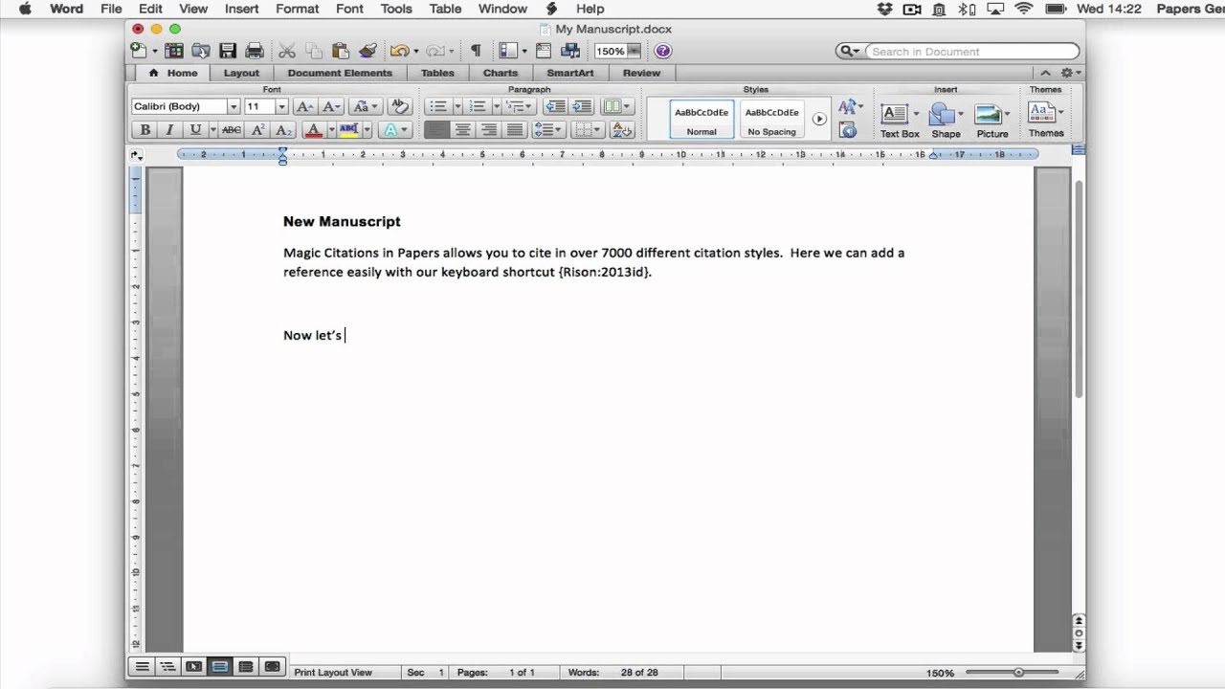This screenshot has height=689, width=1225.
Task: Click the Picture insert button
Action: click(x=992, y=120)
